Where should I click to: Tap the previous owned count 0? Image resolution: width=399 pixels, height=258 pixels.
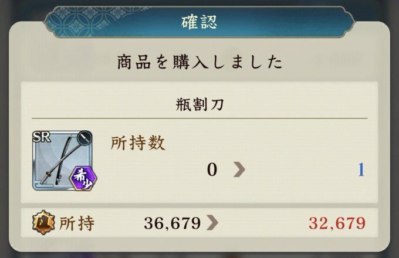212,169
